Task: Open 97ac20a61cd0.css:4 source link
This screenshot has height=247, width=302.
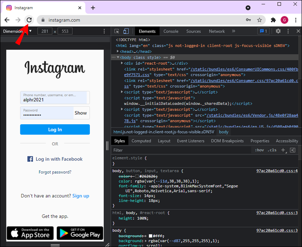Action: [277, 171]
